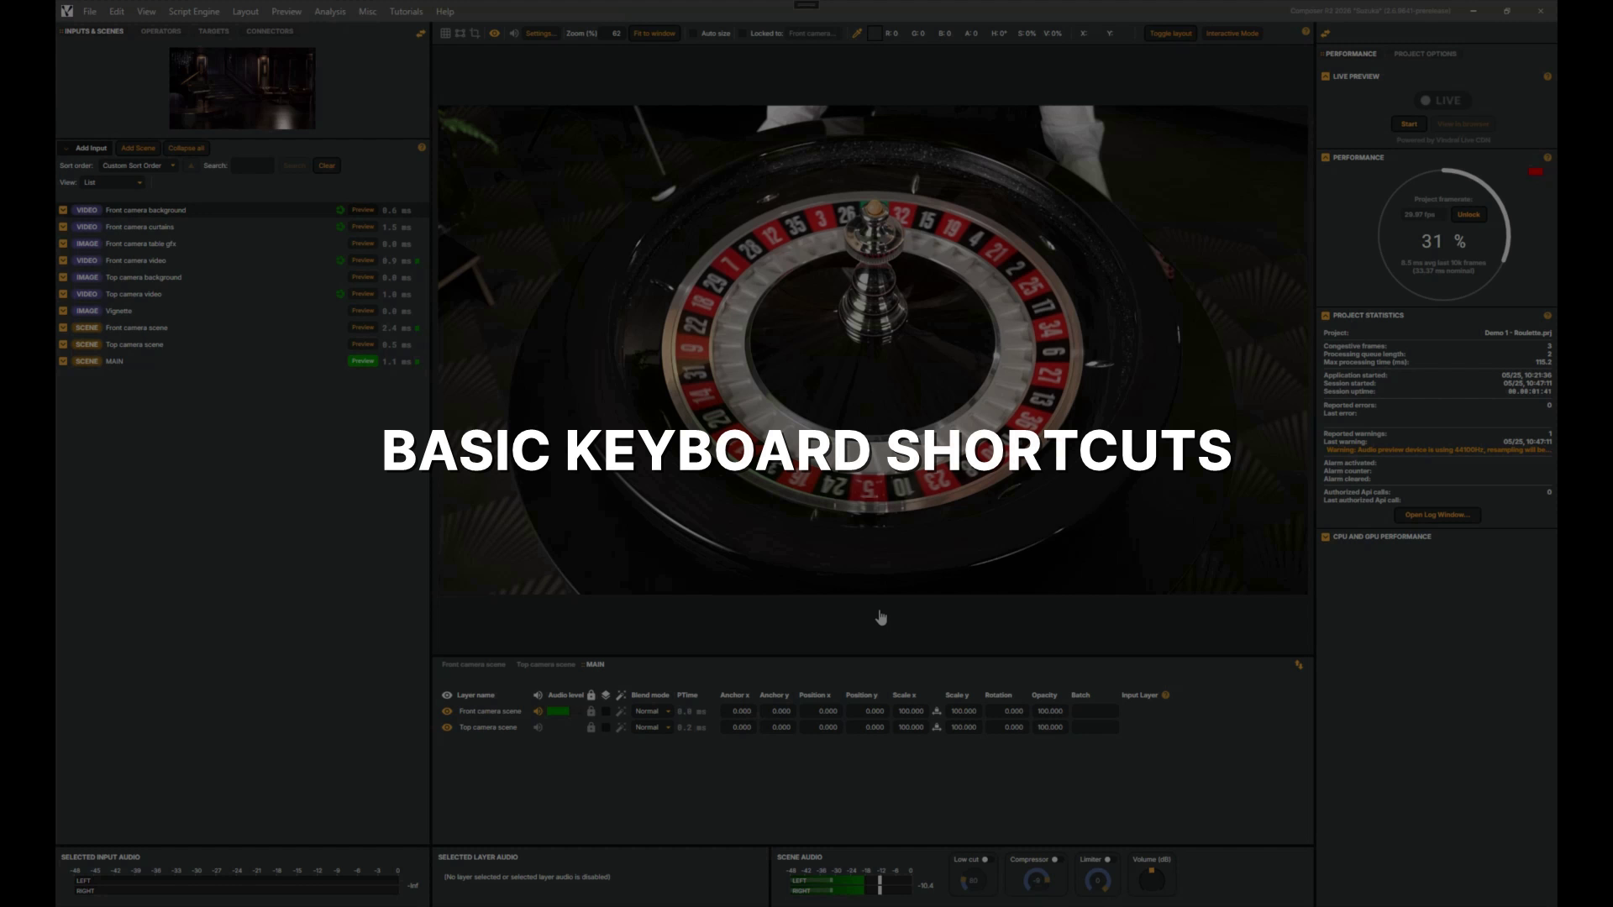The height and width of the screenshot is (907, 1613).
Task: Click the Performance section help icon
Action: coord(1547,157)
